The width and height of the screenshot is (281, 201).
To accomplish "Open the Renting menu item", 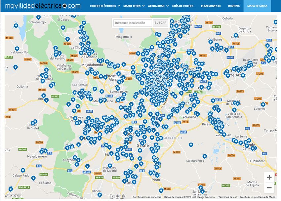I will tap(234, 6).
